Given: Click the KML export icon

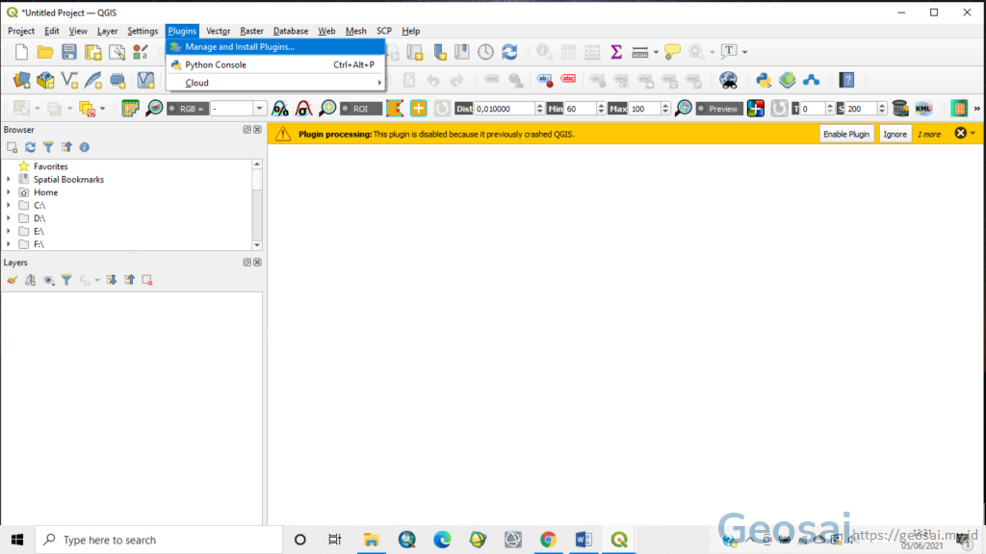Looking at the screenshot, I should [x=923, y=109].
